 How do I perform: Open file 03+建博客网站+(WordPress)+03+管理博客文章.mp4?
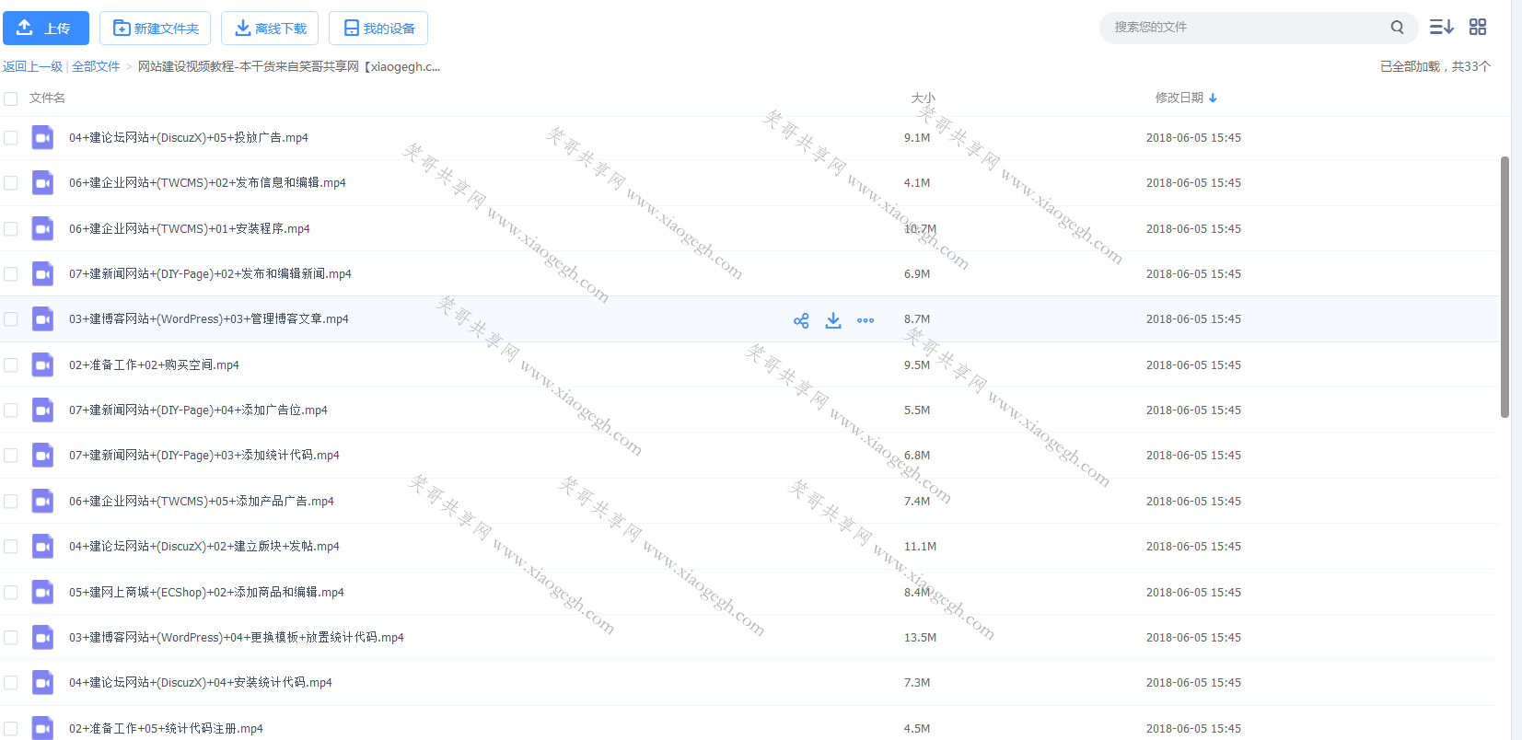click(209, 319)
